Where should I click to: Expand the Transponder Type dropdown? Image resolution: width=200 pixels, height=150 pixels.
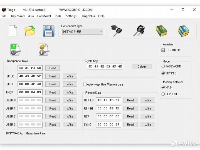click(x=101, y=32)
